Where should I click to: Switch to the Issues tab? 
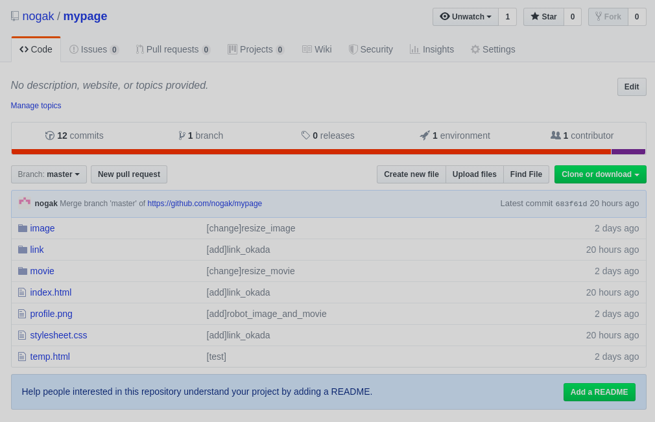click(x=94, y=49)
